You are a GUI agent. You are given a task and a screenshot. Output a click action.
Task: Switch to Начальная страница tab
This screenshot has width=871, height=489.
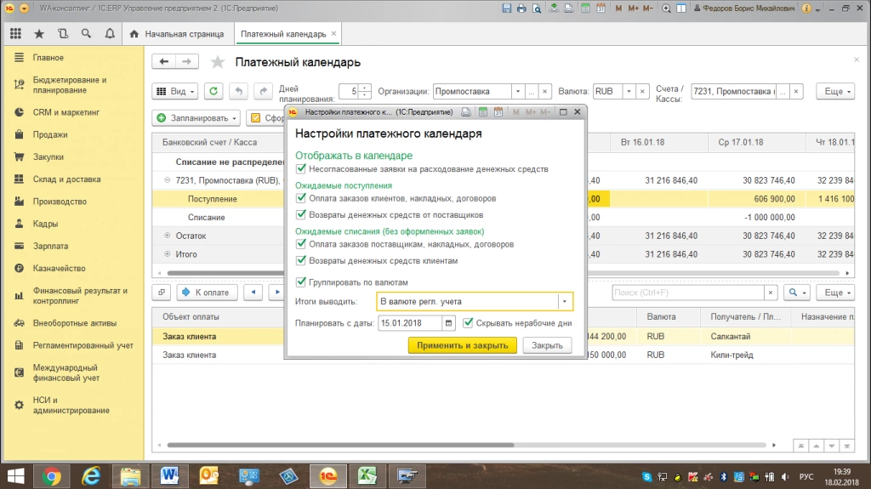pos(178,34)
